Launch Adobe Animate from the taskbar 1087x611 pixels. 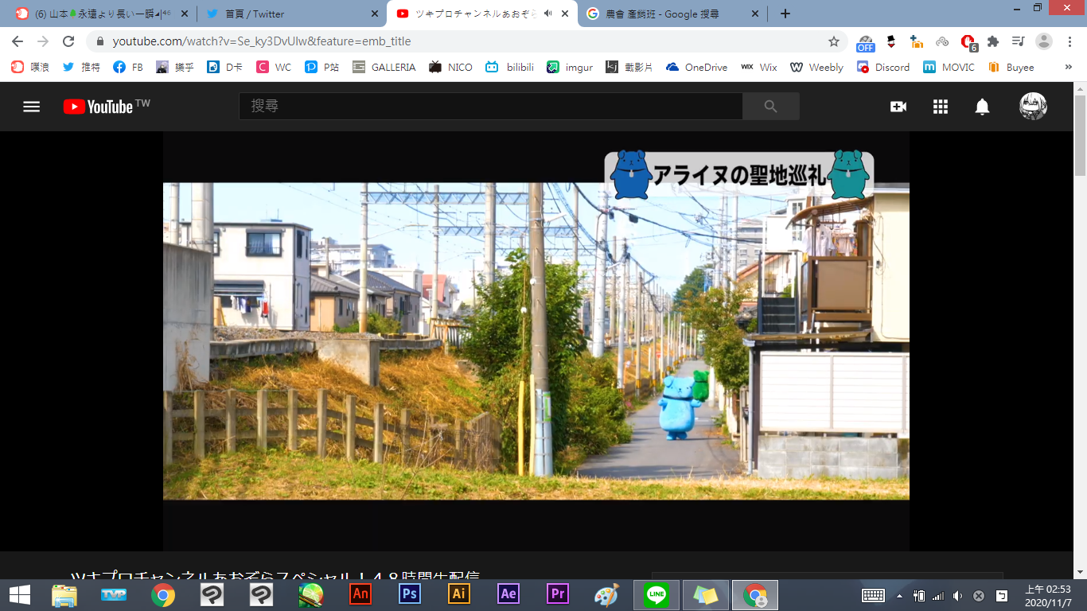(x=360, y=594)
